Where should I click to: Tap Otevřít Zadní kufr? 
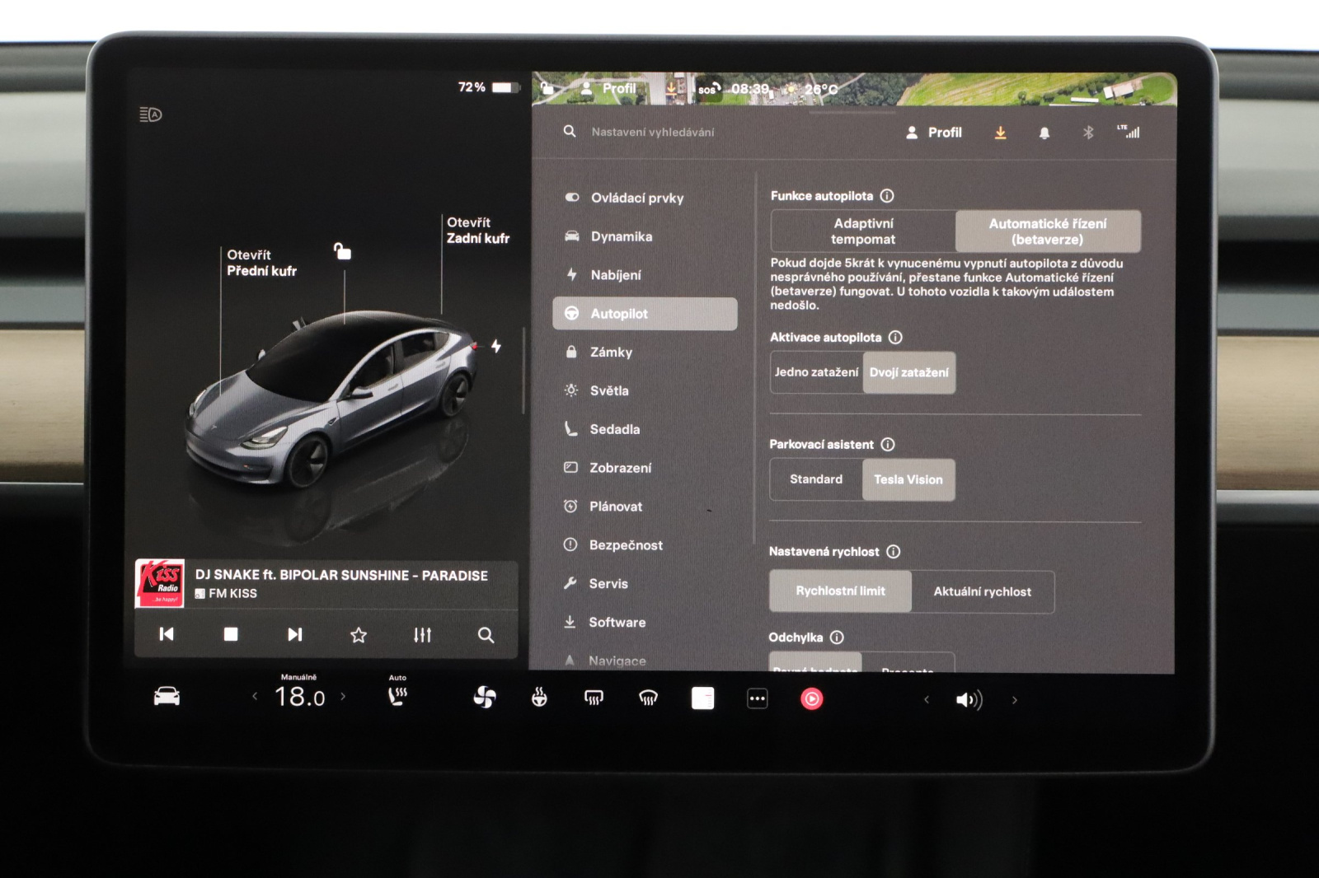pyautogui.click(x=478, y=231)
